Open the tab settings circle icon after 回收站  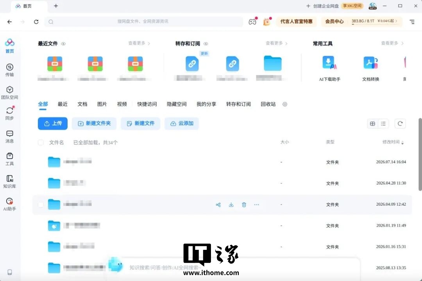coord(285,104)
